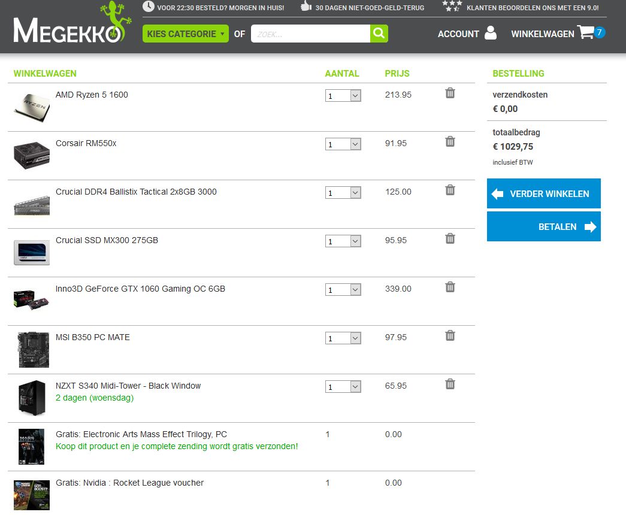Click the stars rating icon

[452, 6]
